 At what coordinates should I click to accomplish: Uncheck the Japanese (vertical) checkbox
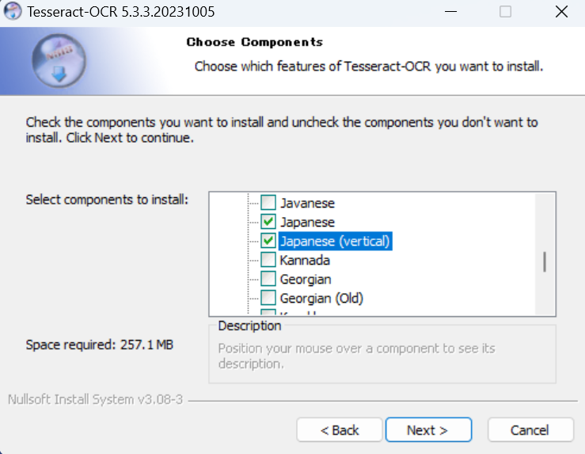pyautogui.click(x=268, y=241)
